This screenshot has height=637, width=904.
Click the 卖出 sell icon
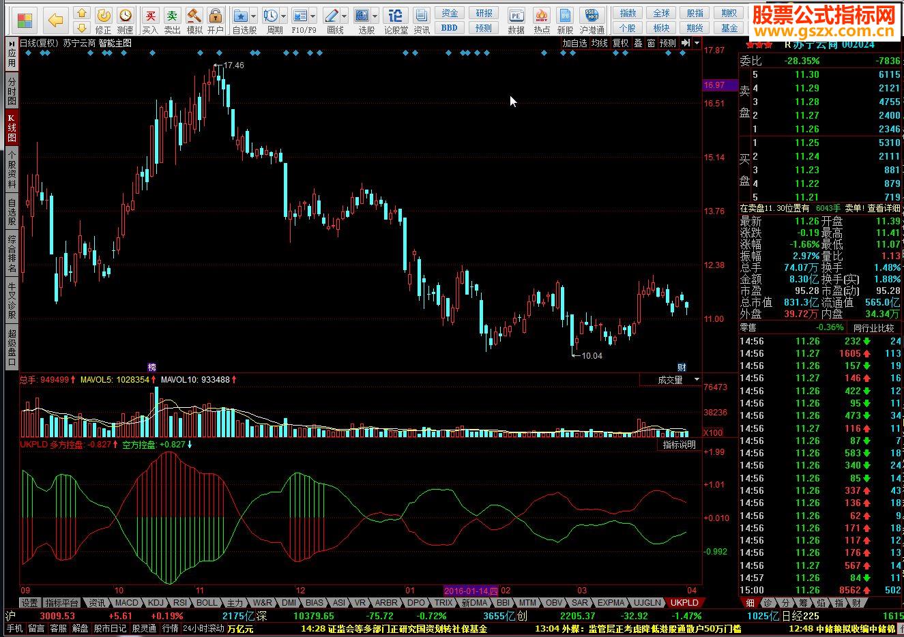pos(173,20)
